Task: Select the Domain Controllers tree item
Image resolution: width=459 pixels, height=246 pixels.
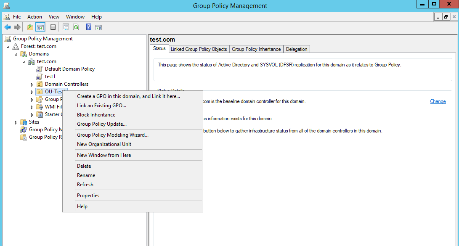Action: click(x=66, y=84)
